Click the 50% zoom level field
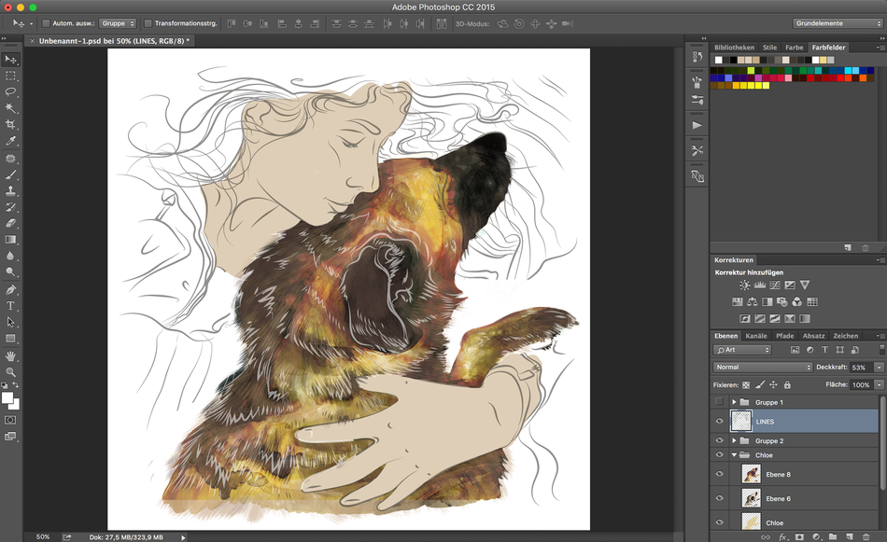 click(43, 537)
